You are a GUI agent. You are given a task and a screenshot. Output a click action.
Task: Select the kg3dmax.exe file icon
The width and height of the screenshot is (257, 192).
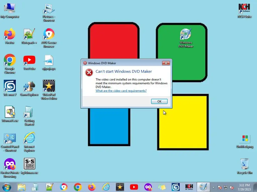coord(29,166)
